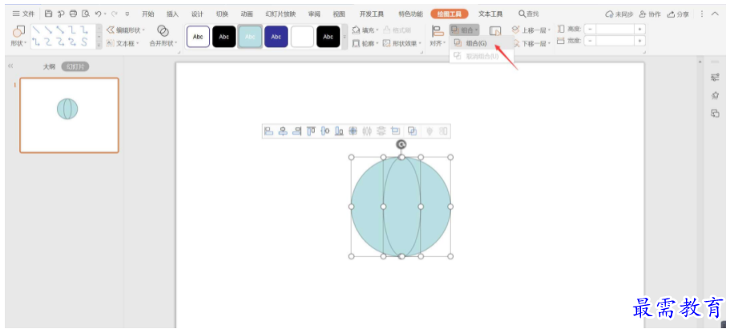Screen dimensions: 730x333
Task: Click the rotation handle above the circle
Action: click(401, 145)
